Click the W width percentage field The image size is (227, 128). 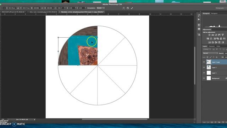tap(36, 8)
